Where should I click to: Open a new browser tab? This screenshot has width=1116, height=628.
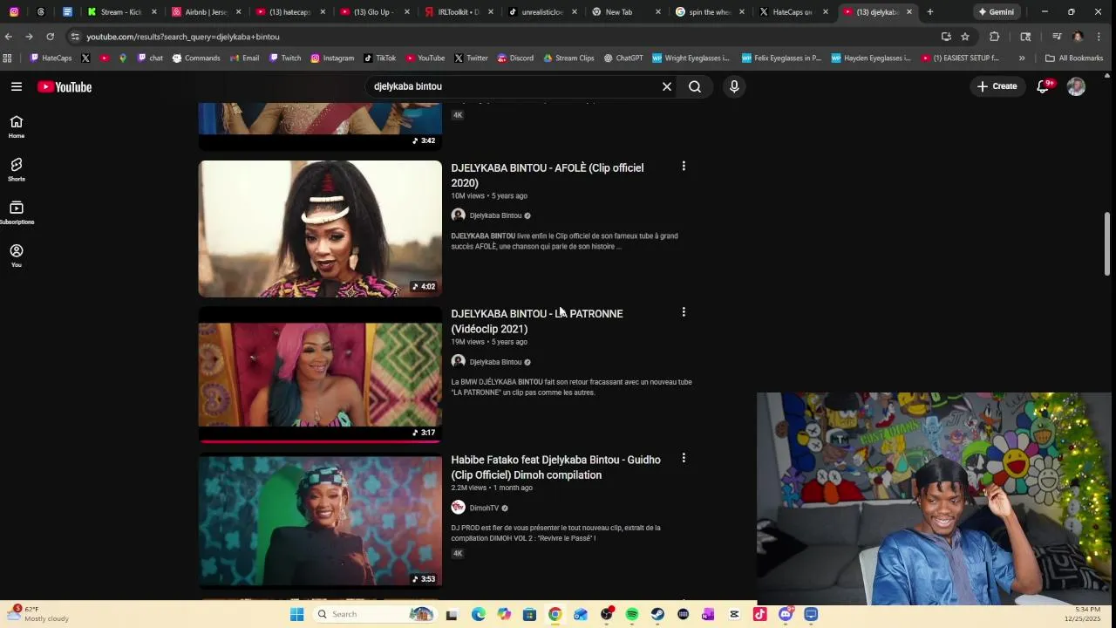(x=930, y=12)
